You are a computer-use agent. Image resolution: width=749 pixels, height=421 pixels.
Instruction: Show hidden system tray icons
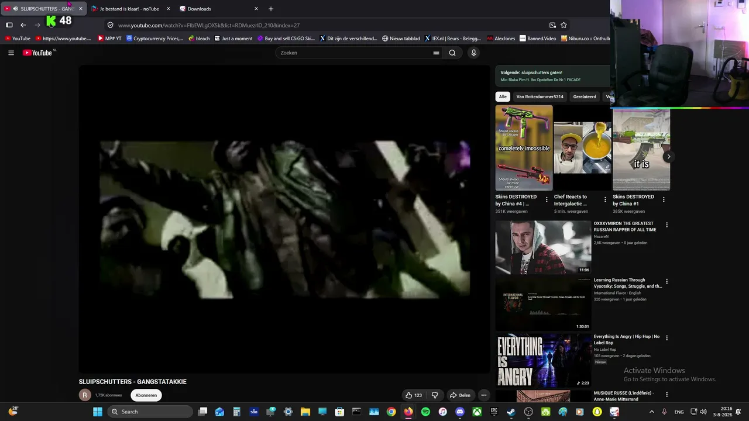(x=651, y=412)
